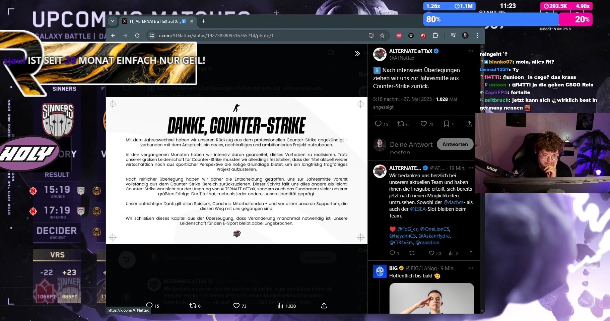
Task: Open the media controls icon in toolbar
Action: (453, 36)
